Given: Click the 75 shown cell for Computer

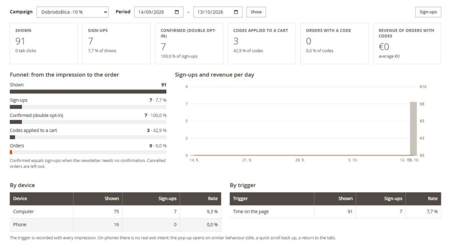Looking at the screenshot, I should pyautogui.click(x=98, y=211).
